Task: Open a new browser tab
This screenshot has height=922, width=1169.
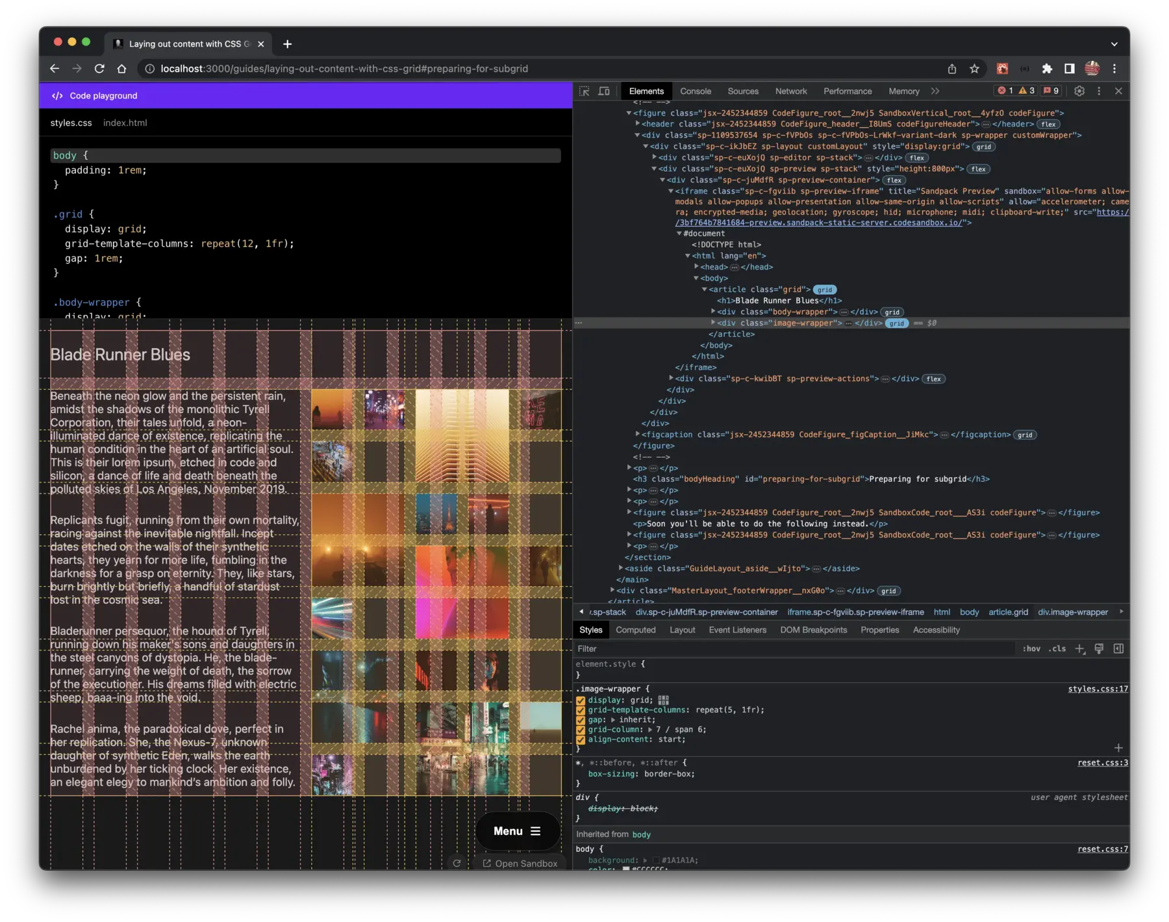Action: (x=287, y=44)
